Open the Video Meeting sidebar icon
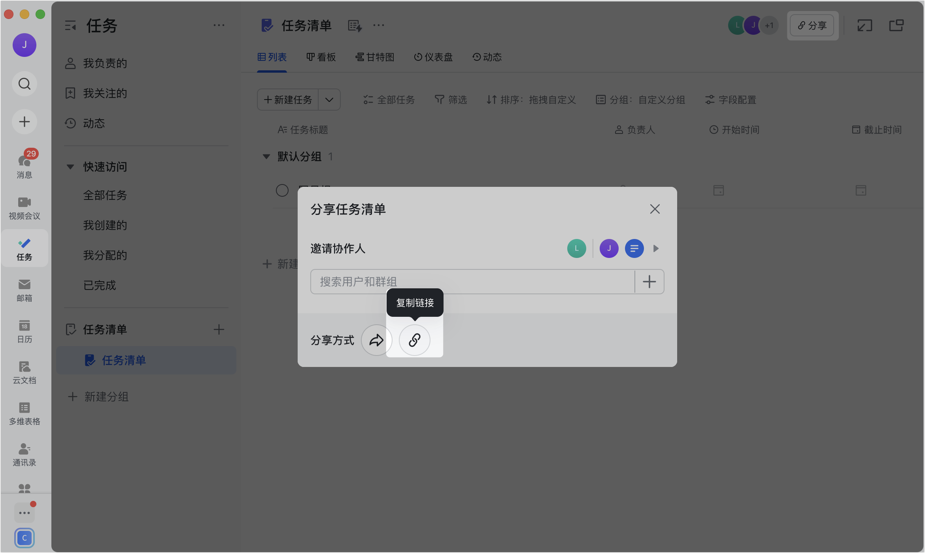The image size is (925, 553). (x=25, y=208)
